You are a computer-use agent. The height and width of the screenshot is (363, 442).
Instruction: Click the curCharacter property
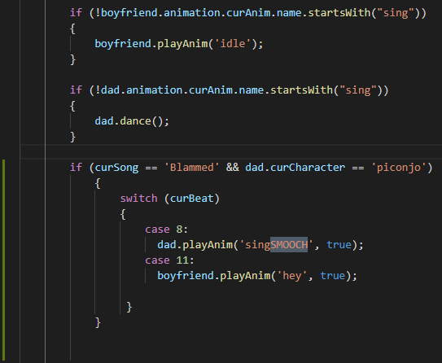tap(308, 168)
